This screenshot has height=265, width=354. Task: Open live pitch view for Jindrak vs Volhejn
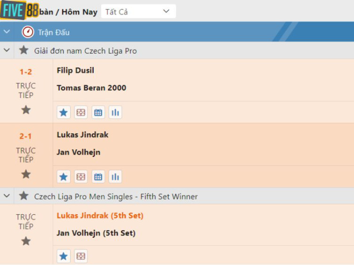tap(81, 177)
